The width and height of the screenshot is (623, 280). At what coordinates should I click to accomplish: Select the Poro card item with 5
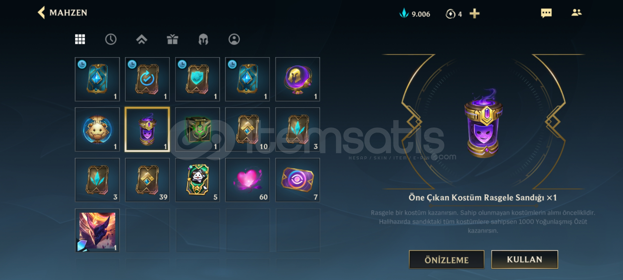[x=198, y=180]
